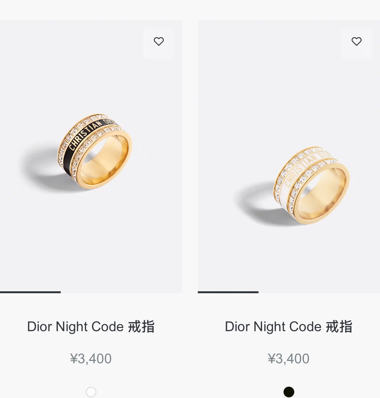
Task: Click the ¥3,400 price under white ring
Action: [289, 359]
